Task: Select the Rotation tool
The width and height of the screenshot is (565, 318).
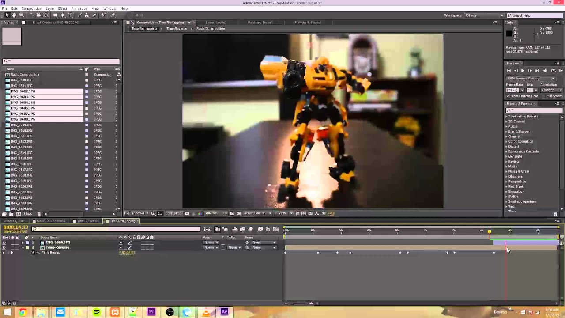Action: coord(31,15)
